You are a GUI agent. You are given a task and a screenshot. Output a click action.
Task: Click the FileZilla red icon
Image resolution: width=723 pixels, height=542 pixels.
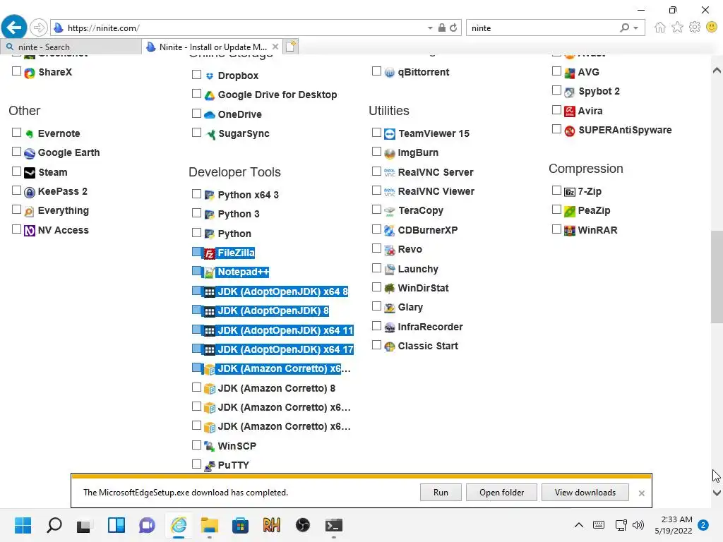tap(209, 253)
